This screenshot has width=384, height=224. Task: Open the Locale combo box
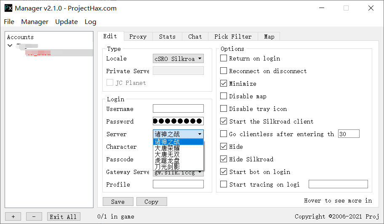tap(178, 59)
